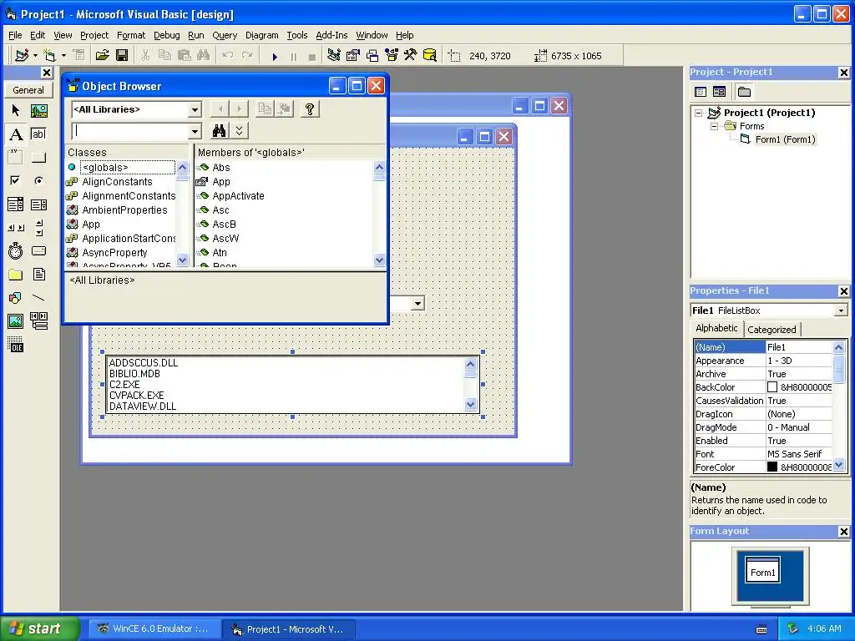Select the DirListBox folder tool
The width and height of the screenshot is (855, 641).
coord(16,274)
